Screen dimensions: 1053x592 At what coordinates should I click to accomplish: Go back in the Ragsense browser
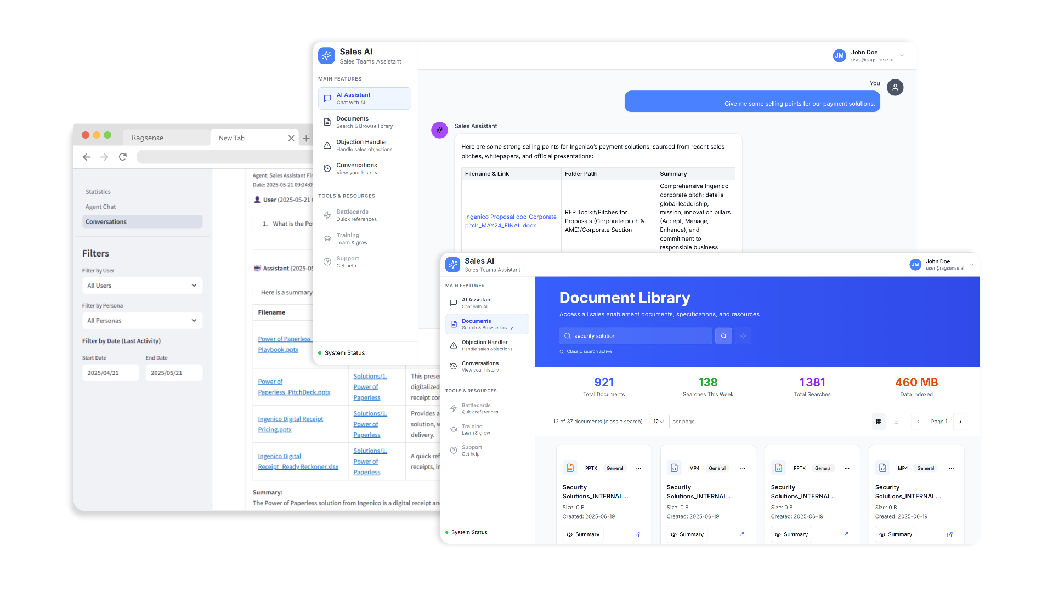pos(87,157)
